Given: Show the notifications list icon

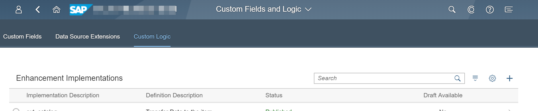Looking at the screenshot, I should pyautogui.click(x=509, y=10).
